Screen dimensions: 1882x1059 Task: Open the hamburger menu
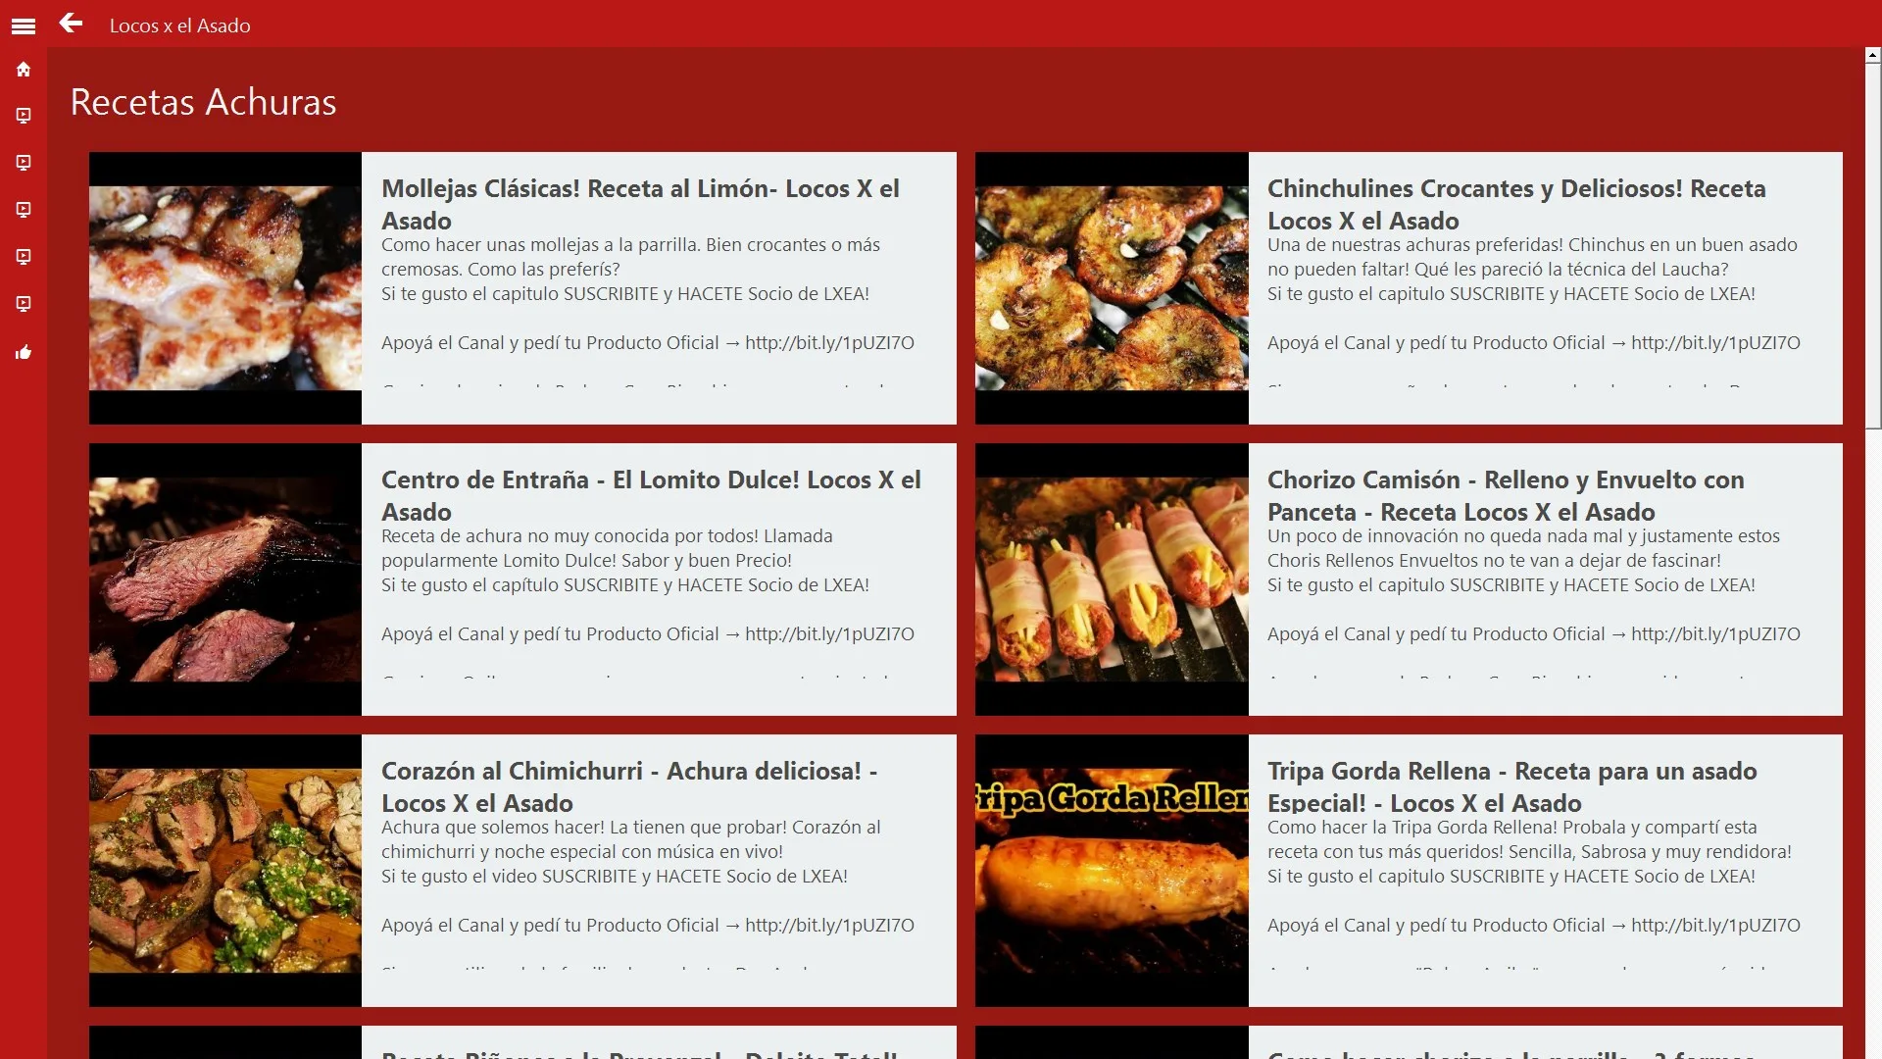click(24, 26)
